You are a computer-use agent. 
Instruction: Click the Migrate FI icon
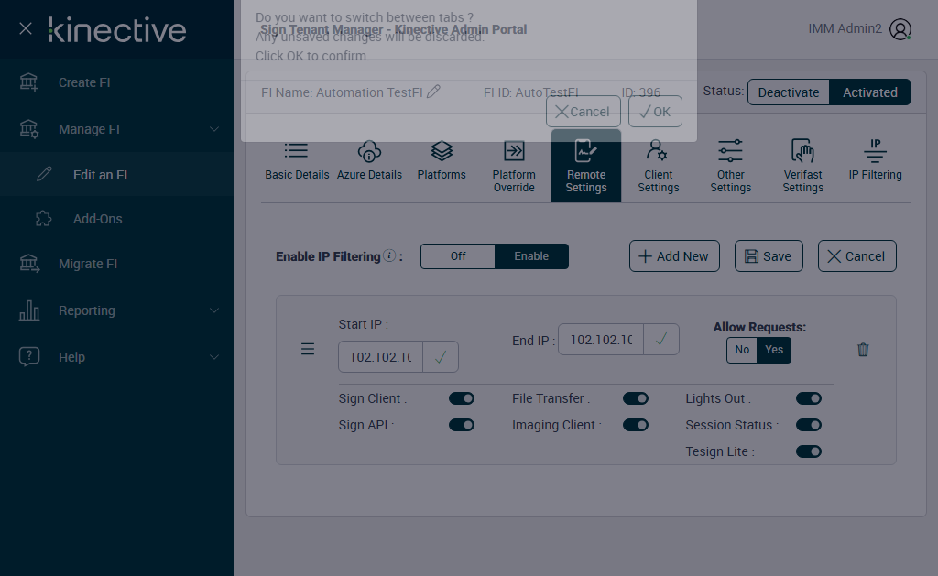(x=29, y=263)
